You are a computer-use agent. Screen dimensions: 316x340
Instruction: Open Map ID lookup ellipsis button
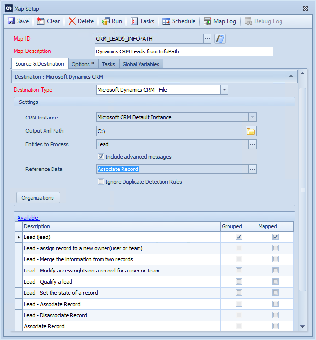coord(207,39)
